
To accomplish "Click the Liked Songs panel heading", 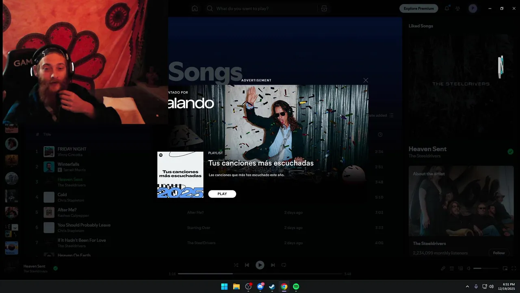I will pos(421,26).
